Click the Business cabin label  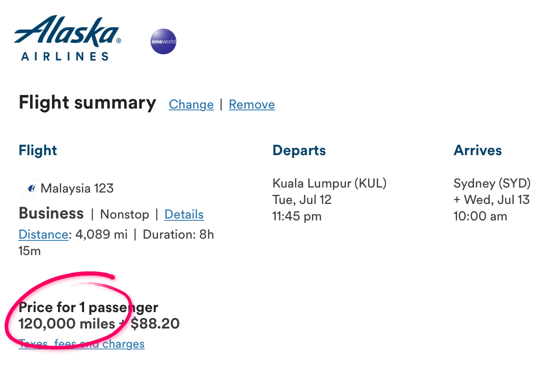tap(51, 213)
